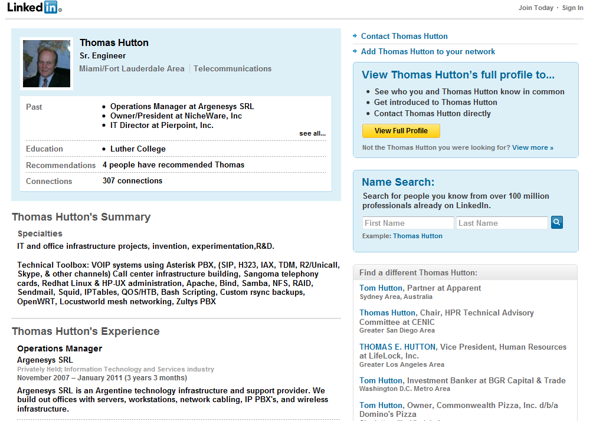Click the Thomas Hutton's Experience heading

point(86,331)
